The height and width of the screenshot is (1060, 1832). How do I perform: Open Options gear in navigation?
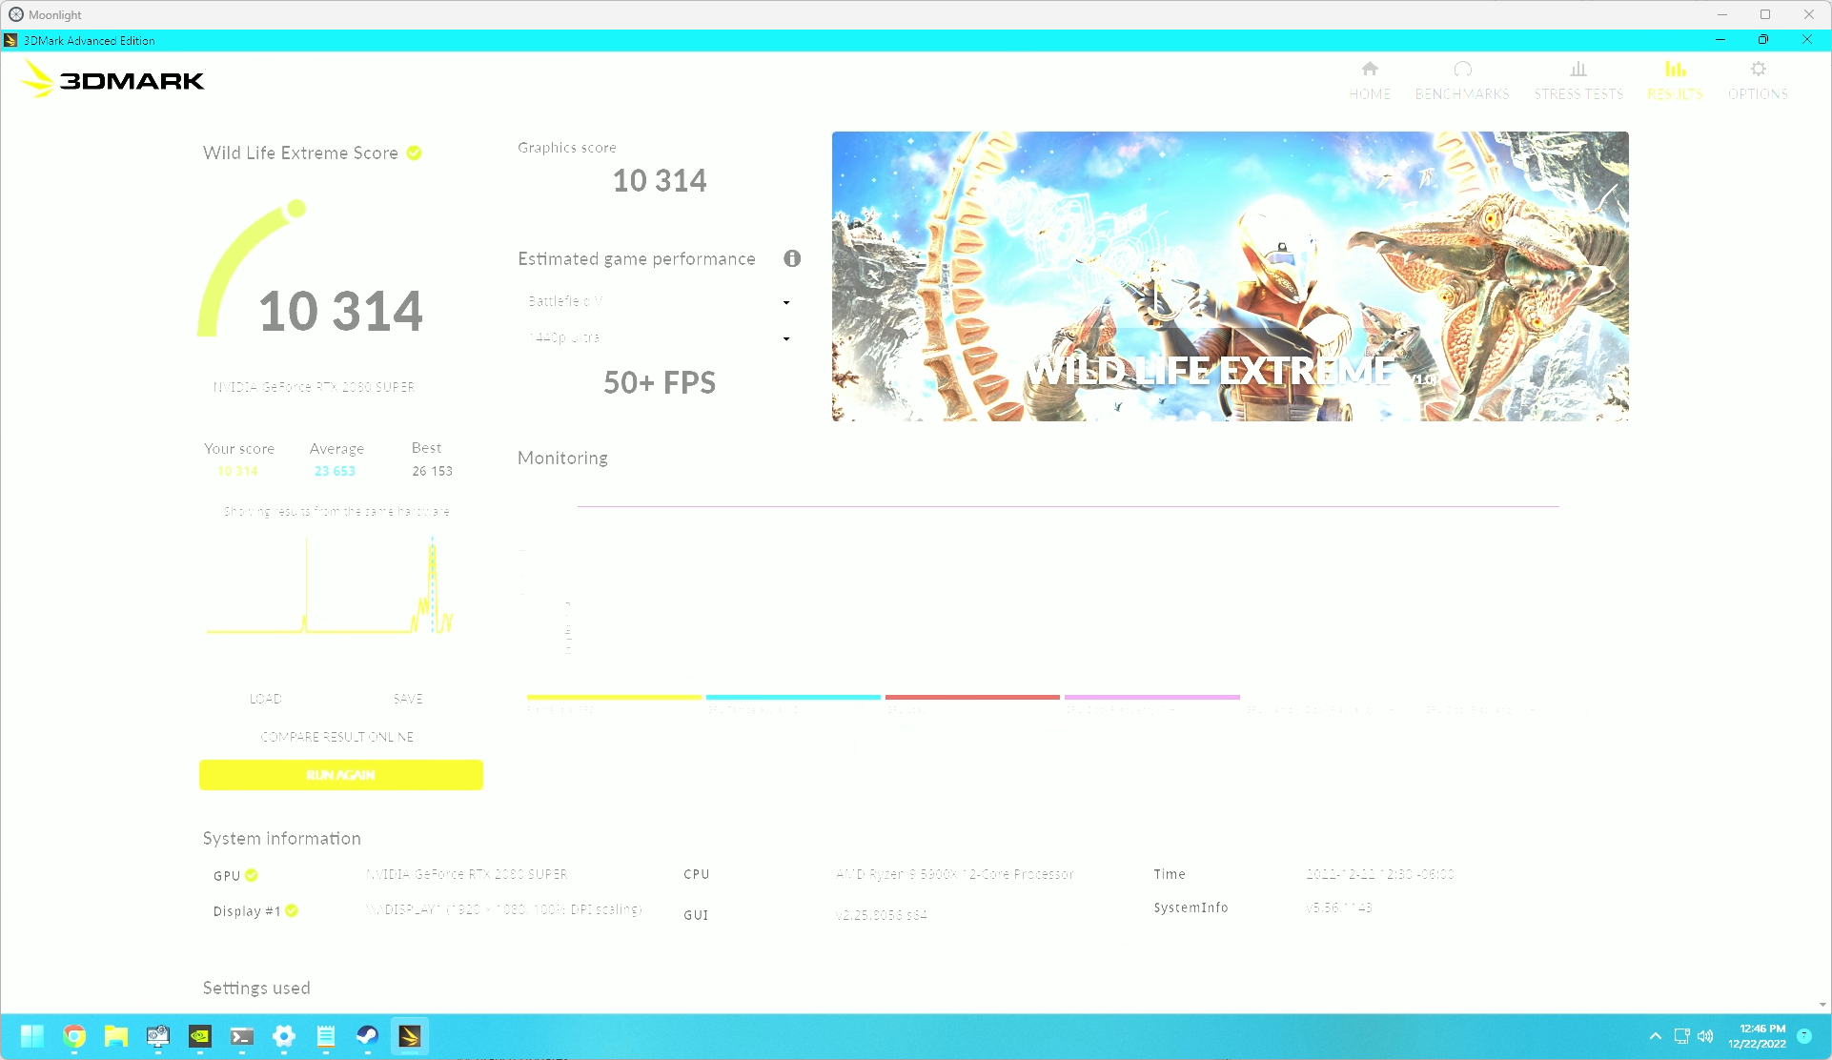point(1758,70)
